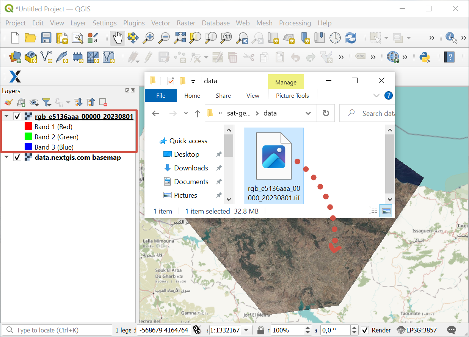Toggle the data.nextgis.com basemap layer checkbox
The width and height of the screenshot is (469, 337).
[x=17, y=157]
